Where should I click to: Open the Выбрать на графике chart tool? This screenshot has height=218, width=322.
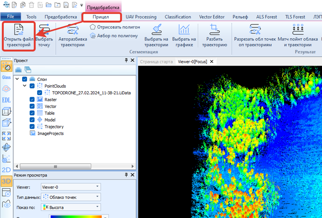tap(184, 36)
